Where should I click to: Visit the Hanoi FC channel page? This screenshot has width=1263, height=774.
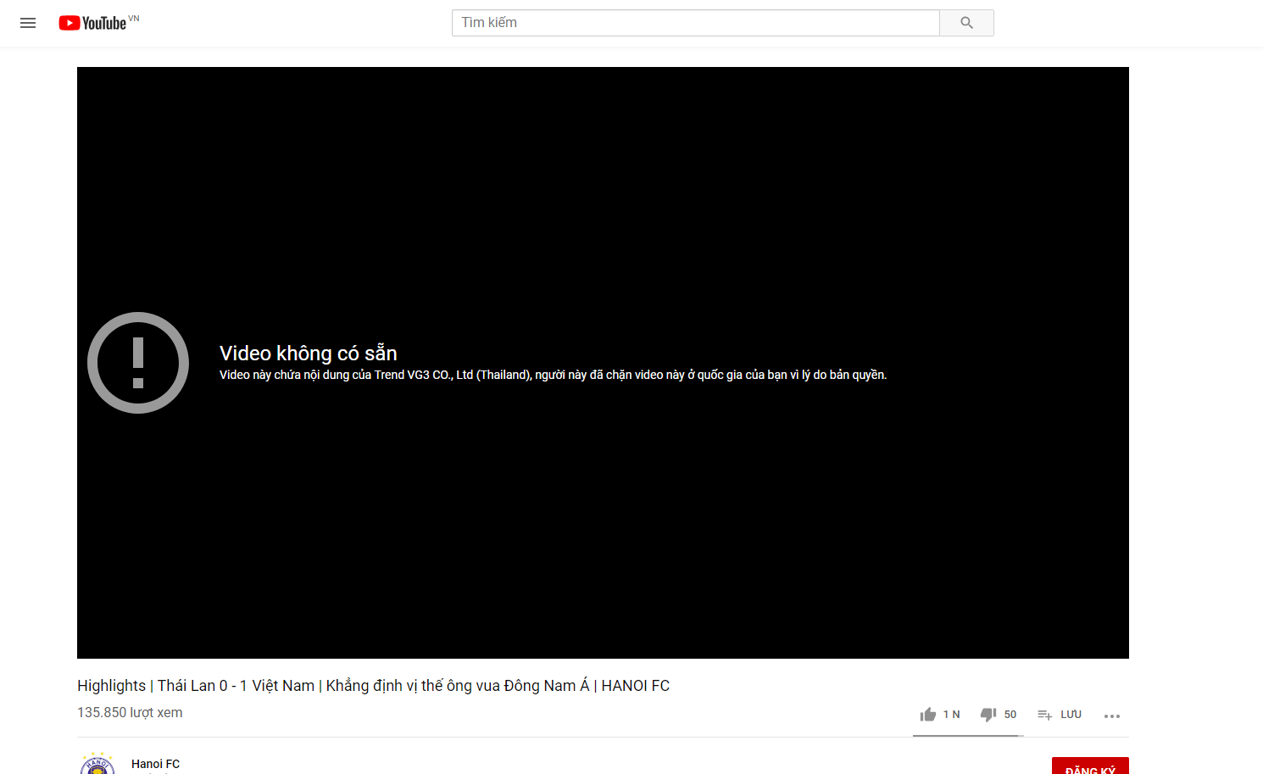point(155,764)
